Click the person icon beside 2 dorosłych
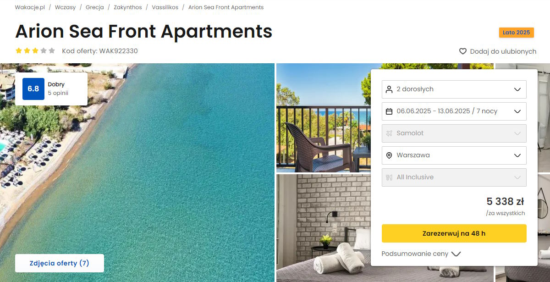550x282 pixels. 389,89
